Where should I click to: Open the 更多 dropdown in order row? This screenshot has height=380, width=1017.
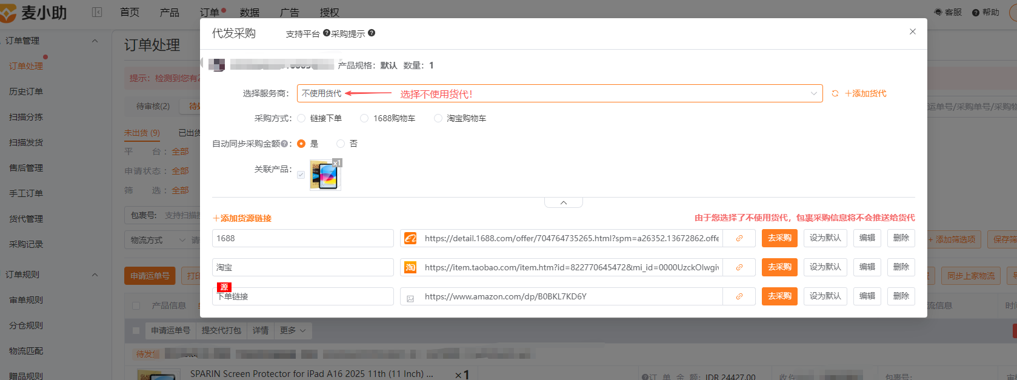click(293, 330)
